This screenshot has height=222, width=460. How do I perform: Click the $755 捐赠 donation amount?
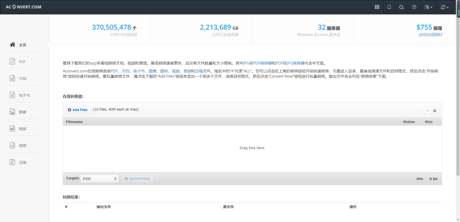coord(429,28)
